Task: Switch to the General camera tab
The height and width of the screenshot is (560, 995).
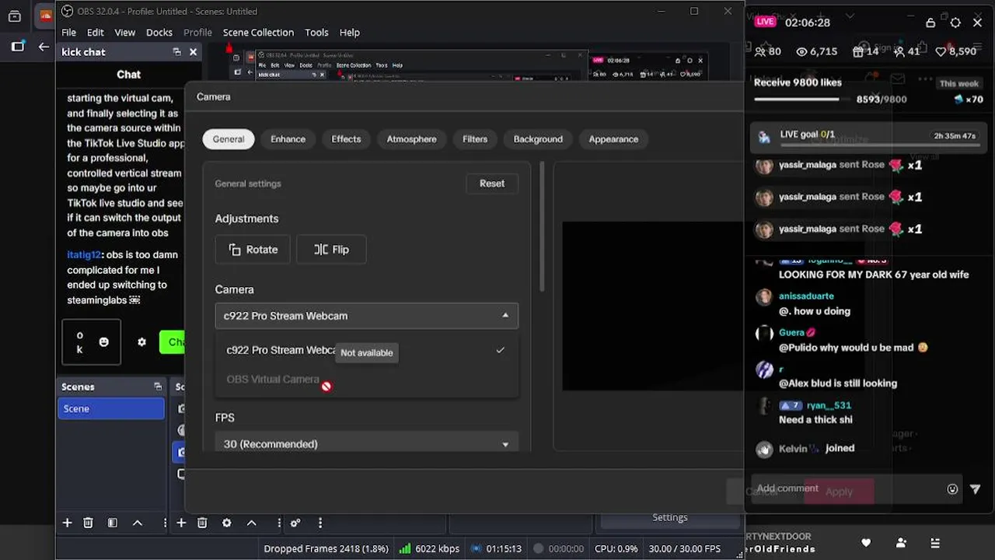Action: click(229, 139)
